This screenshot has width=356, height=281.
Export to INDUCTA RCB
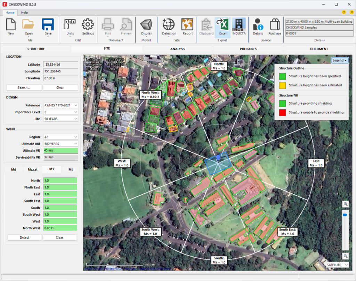tap(239, 25)
